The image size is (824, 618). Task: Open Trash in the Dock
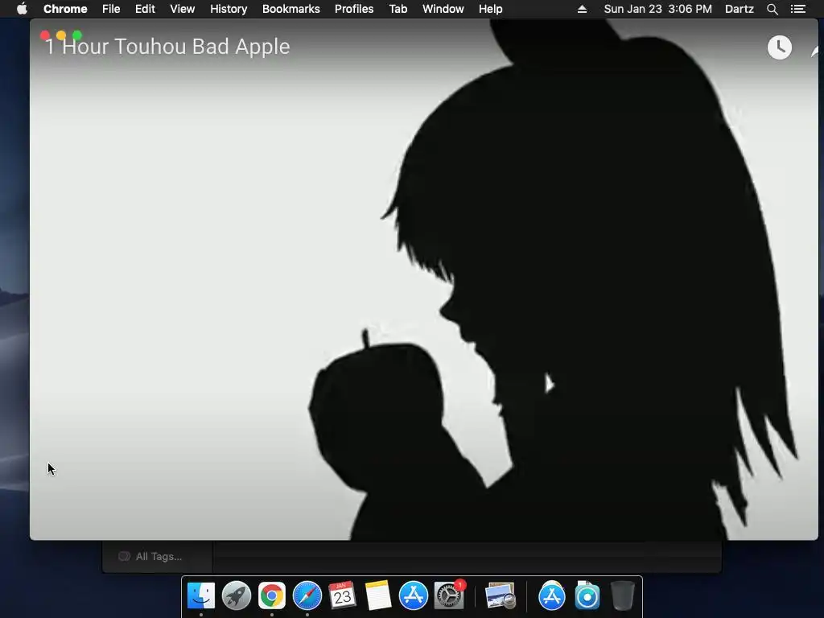622,596
